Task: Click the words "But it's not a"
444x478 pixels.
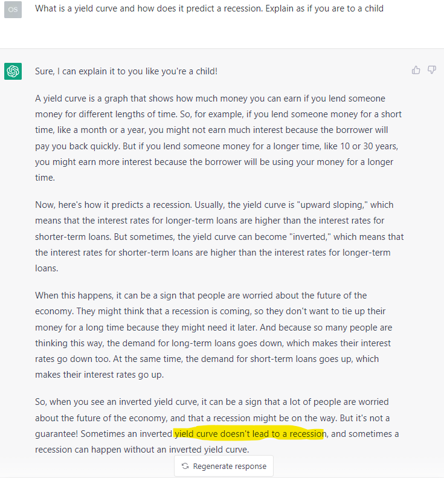Action: (360, 418)
